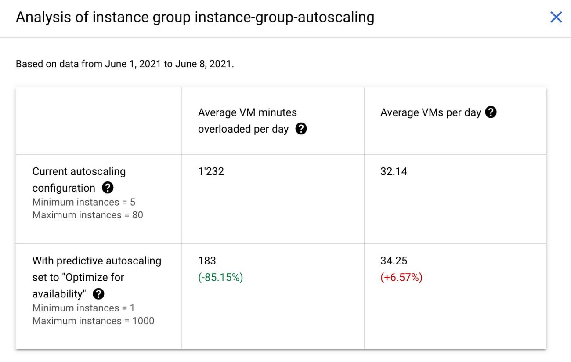Close the instance group analysis dialog
This screenshot has width=571, height=362.
pos(556,18)
